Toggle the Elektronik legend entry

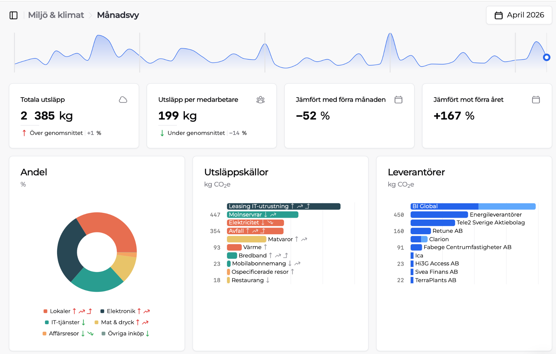[125, 311]
